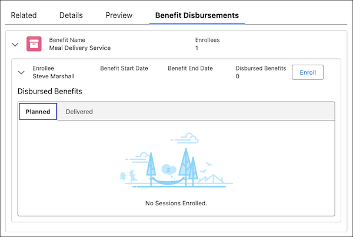Click the Benefit Start Date field label
This screenshot has height=237, width=353.
(x=124, y=68)
